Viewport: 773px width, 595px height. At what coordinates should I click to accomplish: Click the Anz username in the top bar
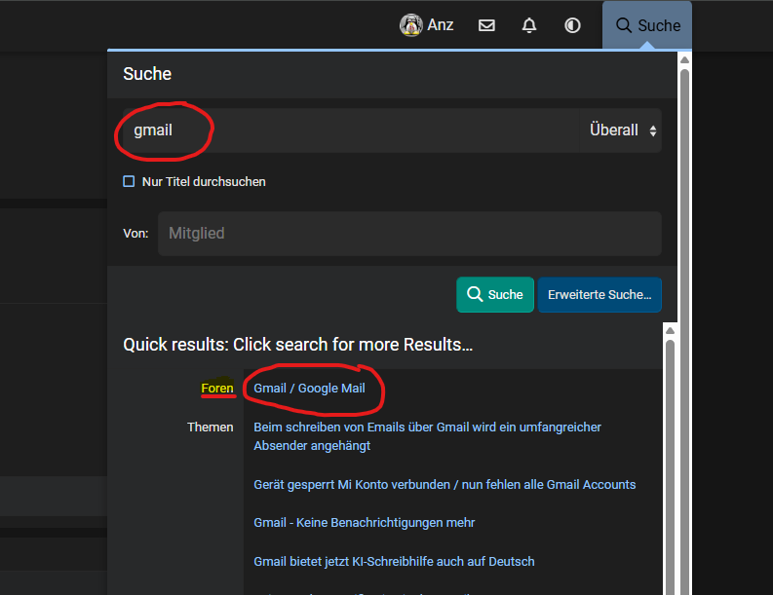441,25
